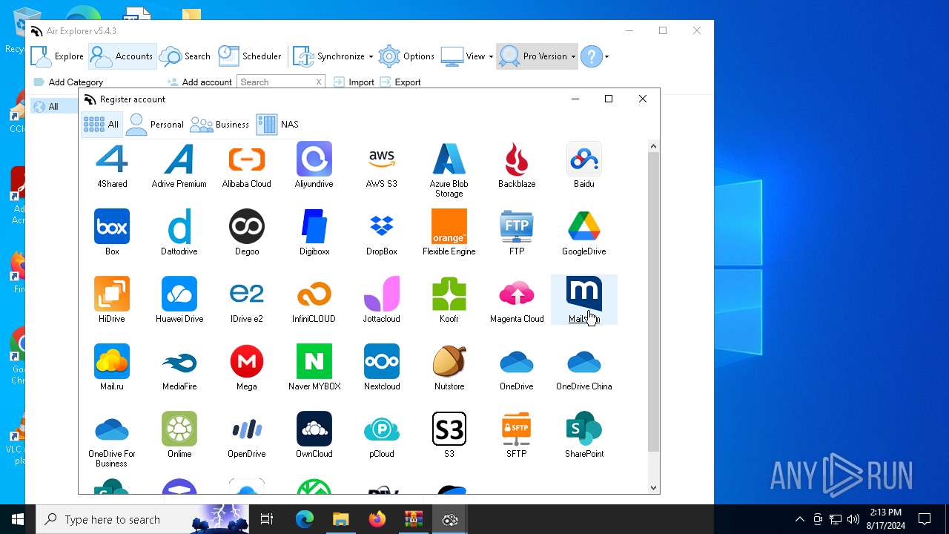This screenshot has width=949, height=534.
Task: Filter by Business accounts
Action: click(x=220, y=125)
